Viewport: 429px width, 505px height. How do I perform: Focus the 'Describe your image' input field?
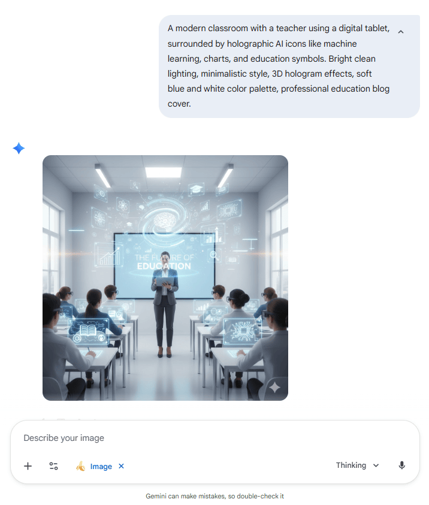[215, 438]
